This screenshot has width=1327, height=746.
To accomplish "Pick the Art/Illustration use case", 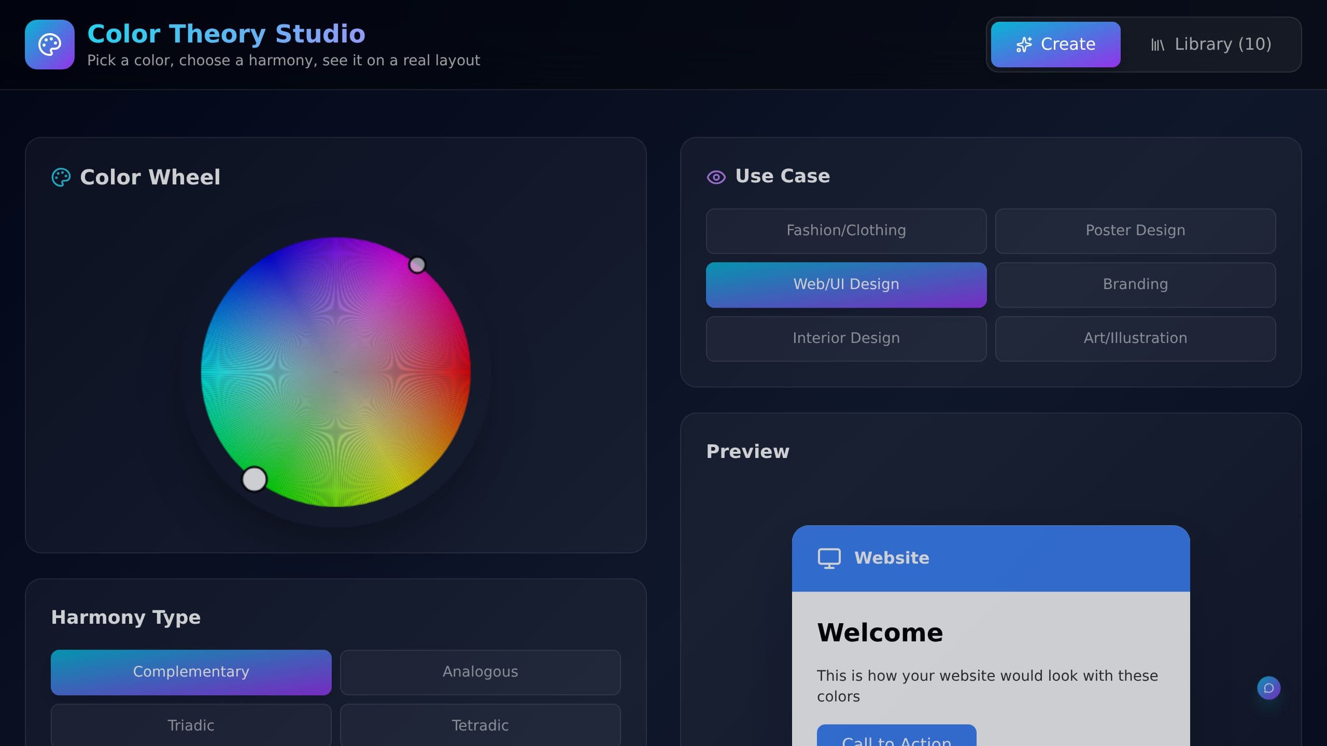I will (x=1135, y=339).
